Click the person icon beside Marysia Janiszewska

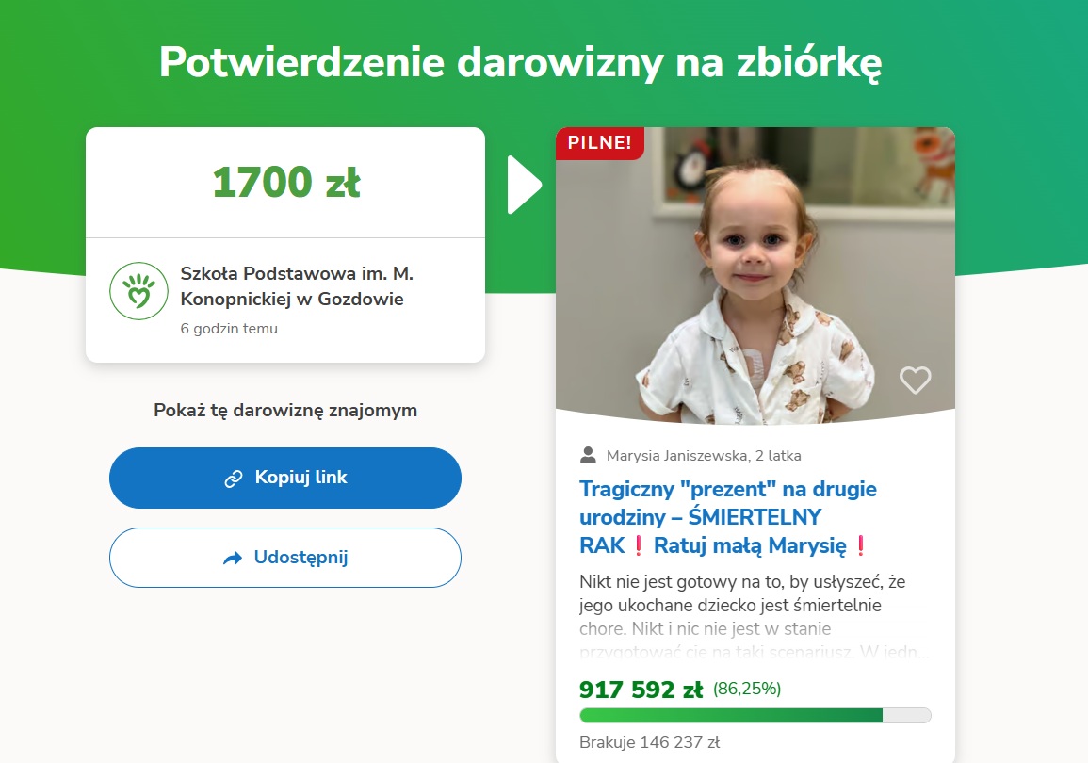click(589, 456)
